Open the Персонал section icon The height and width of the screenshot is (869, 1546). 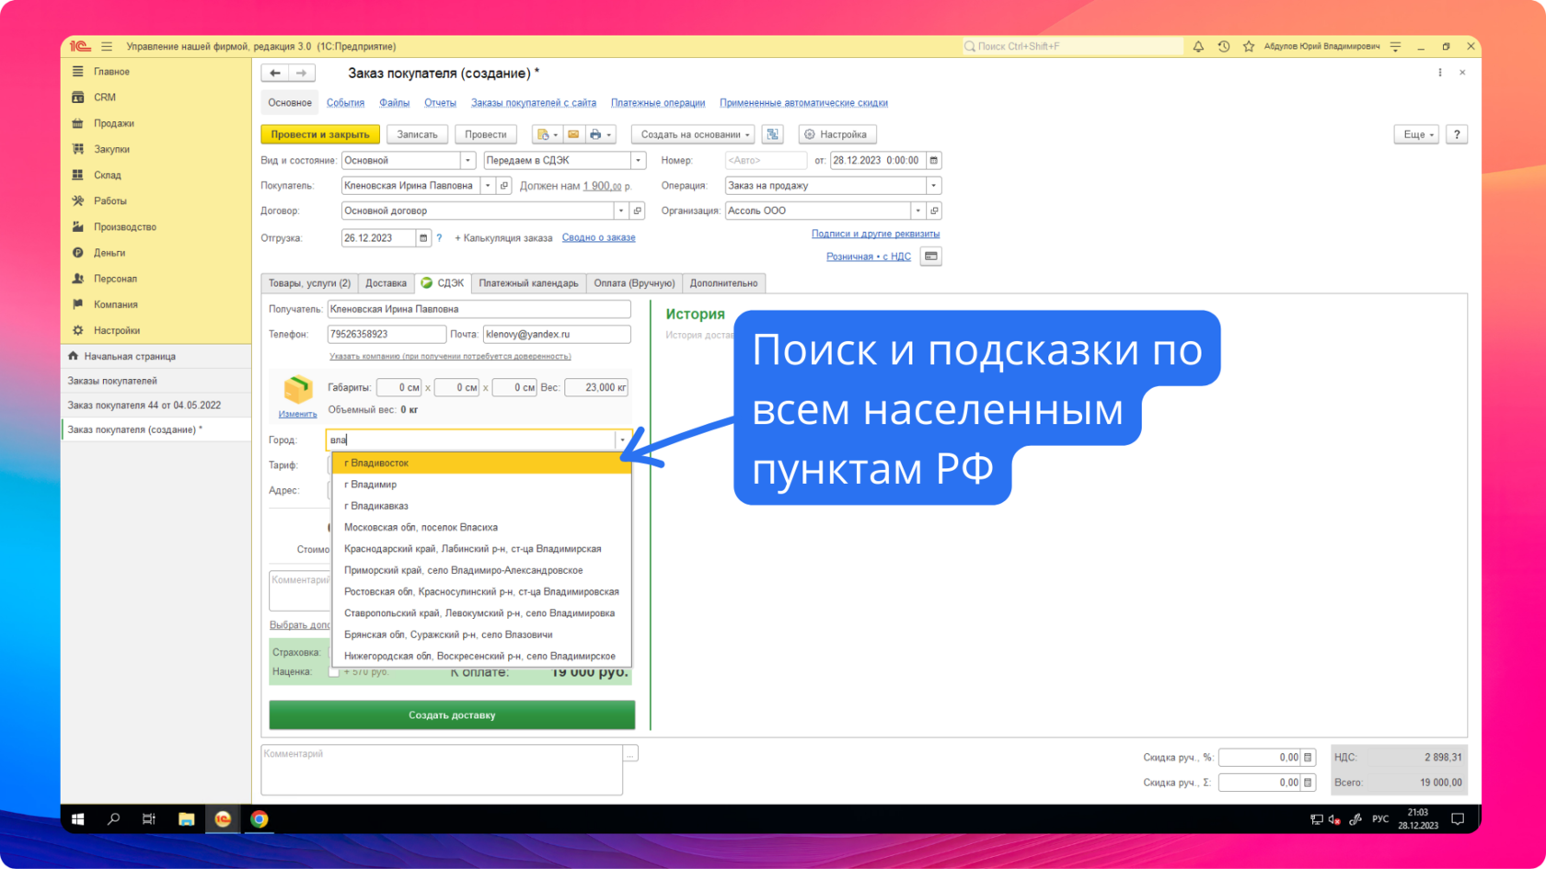tap(78, 278)
